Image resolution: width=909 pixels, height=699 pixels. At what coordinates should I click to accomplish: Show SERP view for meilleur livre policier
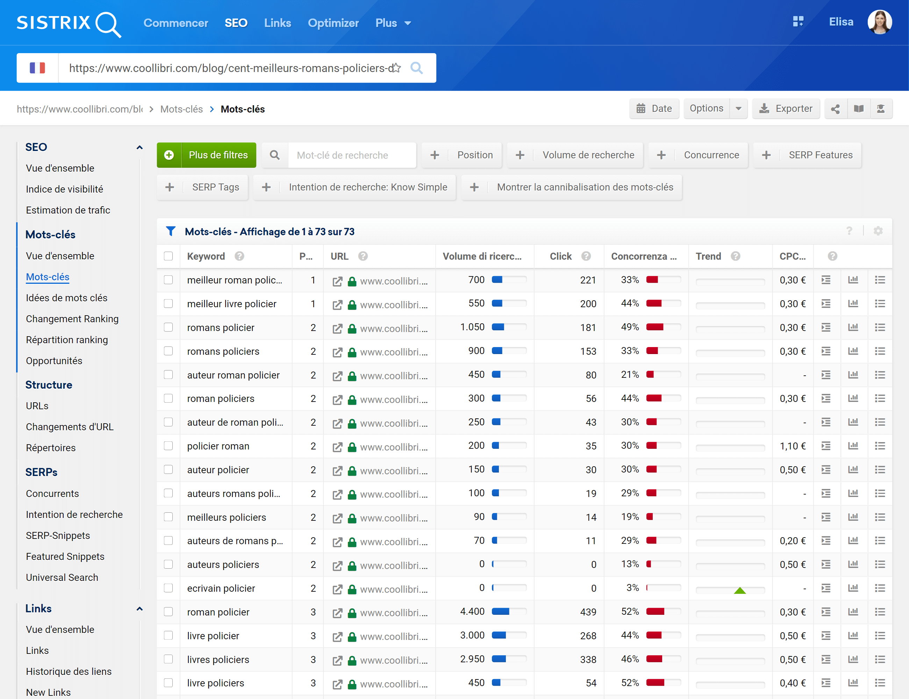pos(826,304)
